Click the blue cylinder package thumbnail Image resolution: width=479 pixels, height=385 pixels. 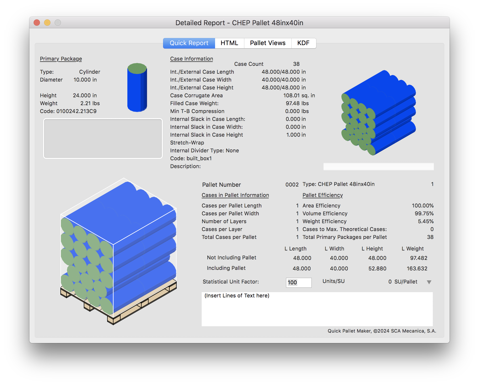pos(137,87)
